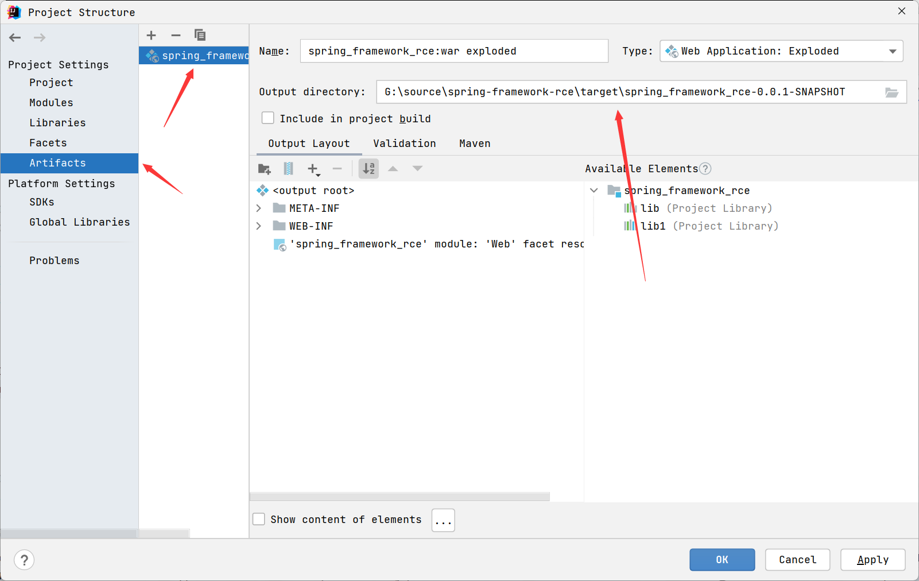Switch to the Validation tab
Viewport: 919px width, 581px height.
pos(404,144)
